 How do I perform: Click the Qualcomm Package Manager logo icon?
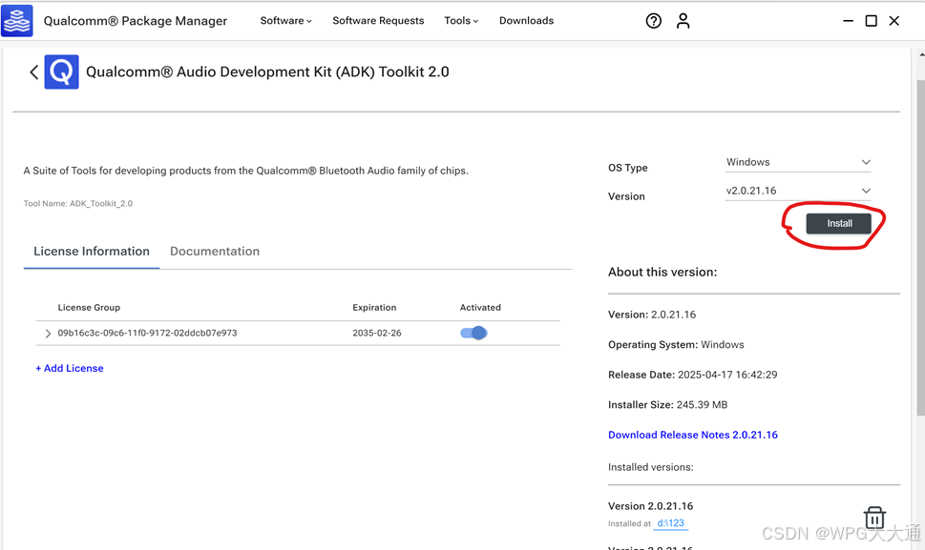pyautogui.click(x=16, y=21)
